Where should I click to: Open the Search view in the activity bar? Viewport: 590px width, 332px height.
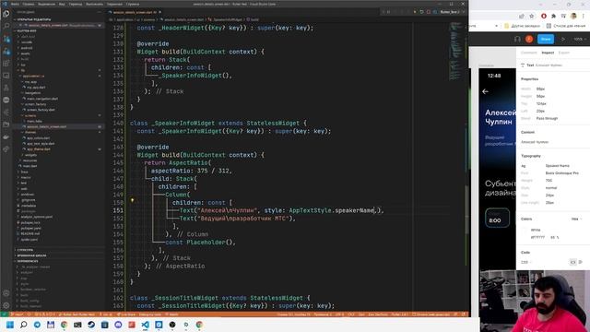[x=6, y=26]
